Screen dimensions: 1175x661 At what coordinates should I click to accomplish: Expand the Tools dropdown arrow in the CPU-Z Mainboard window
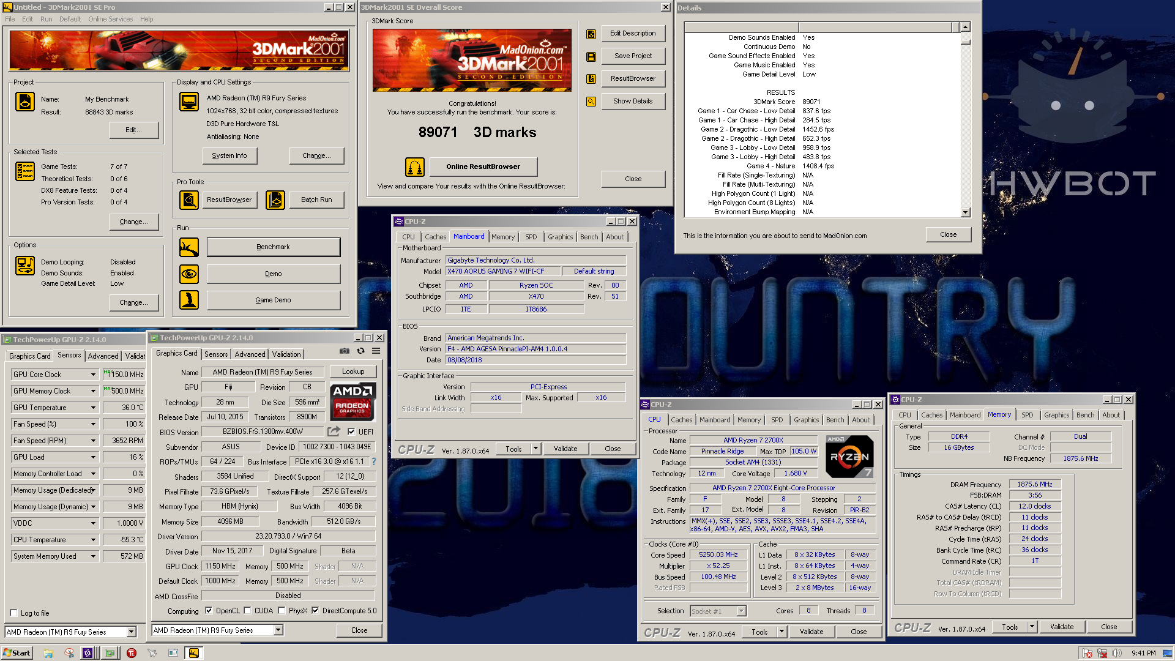tap(535, 449)
